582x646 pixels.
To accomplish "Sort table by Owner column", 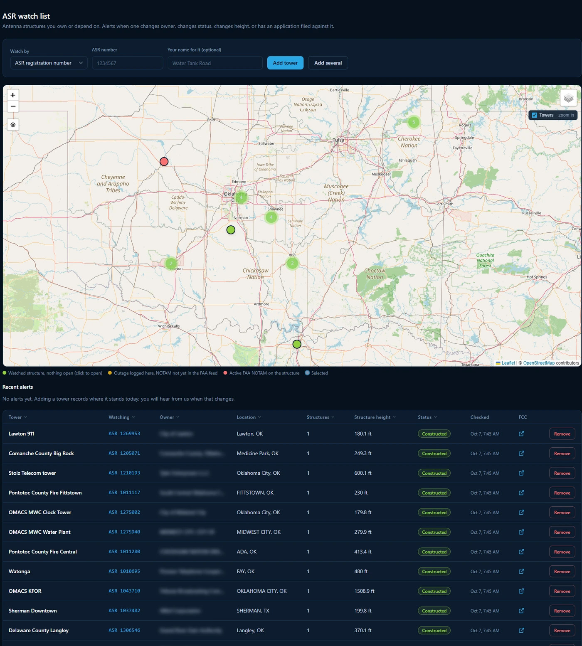I will click(170, 417).
